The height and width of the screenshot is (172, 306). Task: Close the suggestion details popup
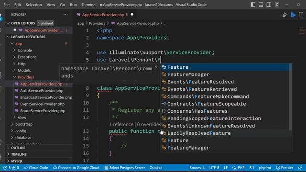tap(156, 67)
